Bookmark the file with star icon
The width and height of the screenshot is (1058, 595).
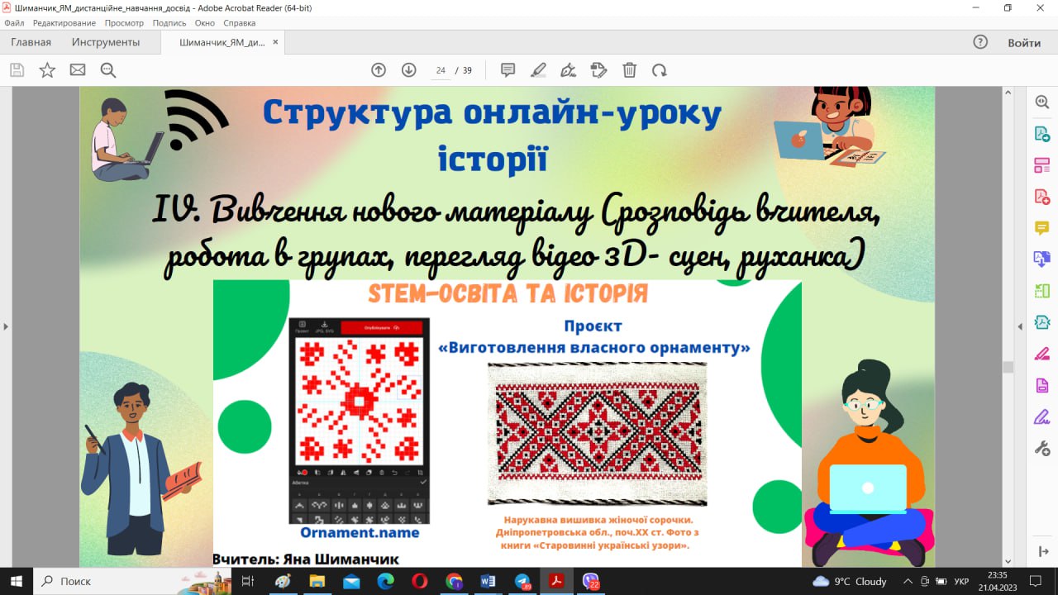(x=47, y=70)
